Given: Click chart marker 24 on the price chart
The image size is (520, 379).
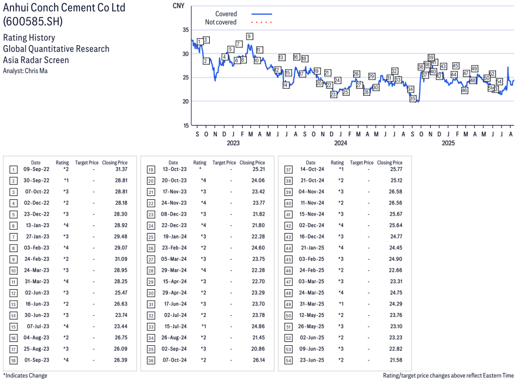Looking at the screenshot, I should 337,81.
